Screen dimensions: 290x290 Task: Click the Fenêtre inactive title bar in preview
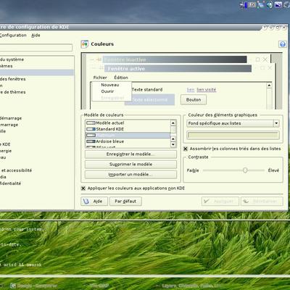pyautogui.click(x=175, y=59)
